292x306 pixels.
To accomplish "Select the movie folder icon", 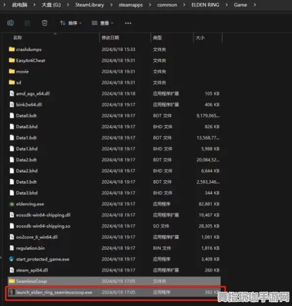I will [x=12, y=71].
